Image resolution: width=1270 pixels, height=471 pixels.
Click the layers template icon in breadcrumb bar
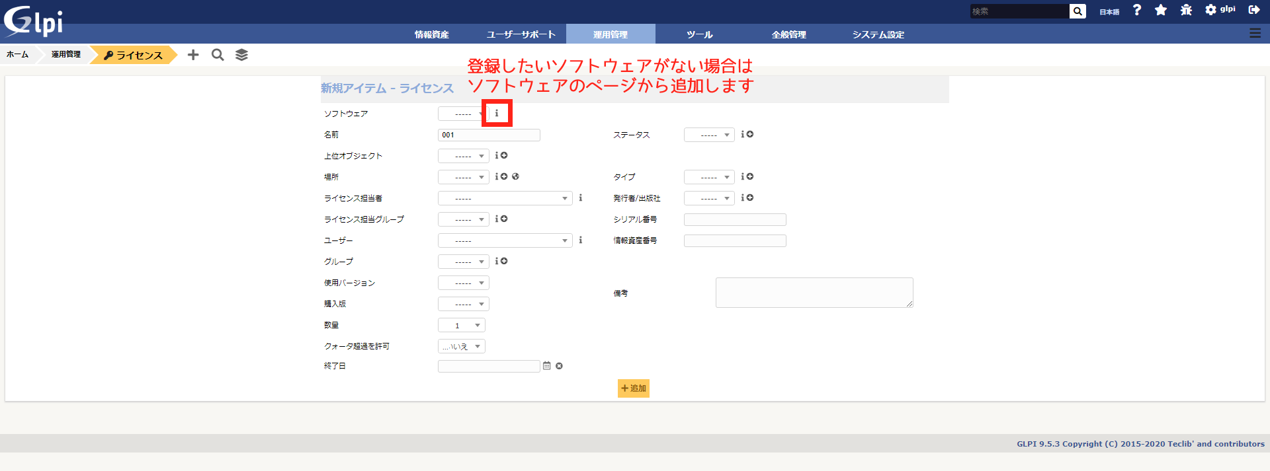241,55
